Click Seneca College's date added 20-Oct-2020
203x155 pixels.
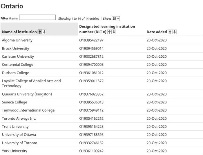(x=157, y=102)
